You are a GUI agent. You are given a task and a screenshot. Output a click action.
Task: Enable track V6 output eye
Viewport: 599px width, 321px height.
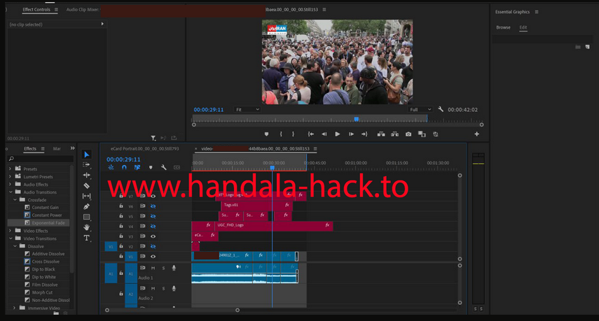[153, 206]
